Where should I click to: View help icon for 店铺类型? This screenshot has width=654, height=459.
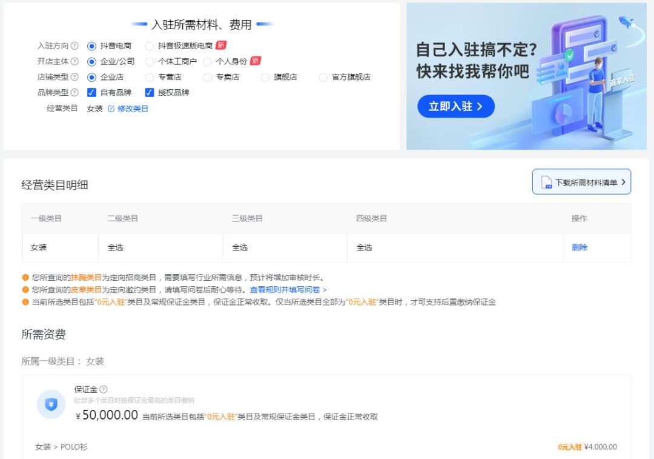pyautogui.click(x=73, y=77)
